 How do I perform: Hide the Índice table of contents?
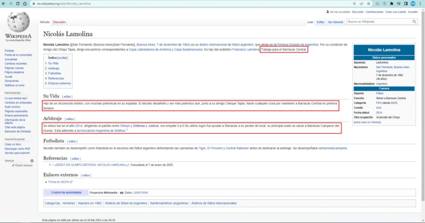[x=63, y=57]
